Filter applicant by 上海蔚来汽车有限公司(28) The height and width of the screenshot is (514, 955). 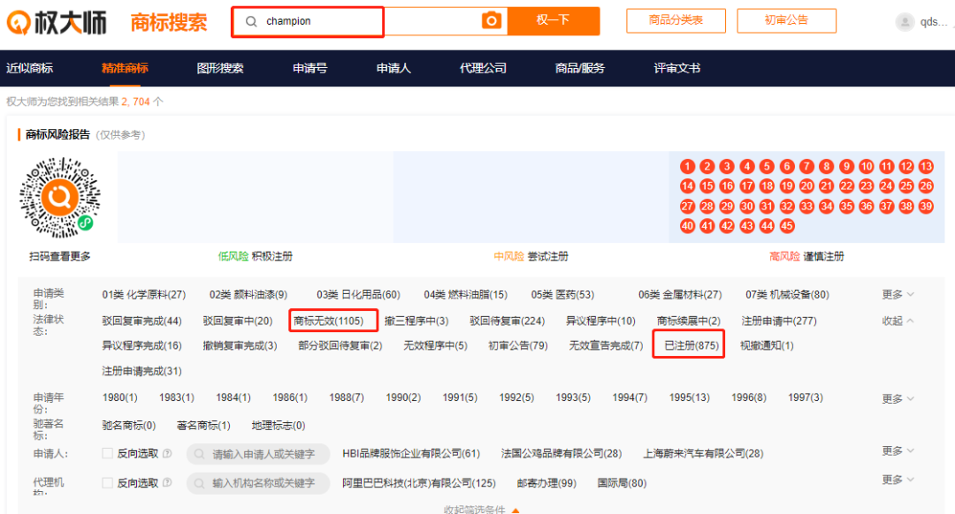pos(704,453)
